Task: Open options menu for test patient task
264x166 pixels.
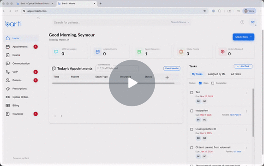Action: [246, 111]
